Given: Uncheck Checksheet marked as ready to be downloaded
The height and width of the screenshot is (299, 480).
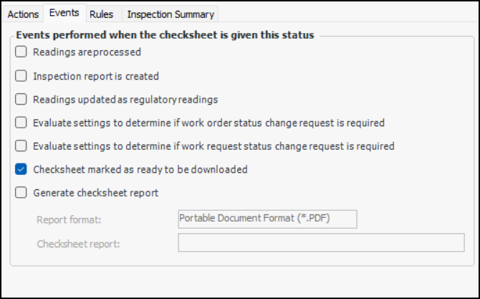Looking at the screenshot, I should (x=21, y=170).
